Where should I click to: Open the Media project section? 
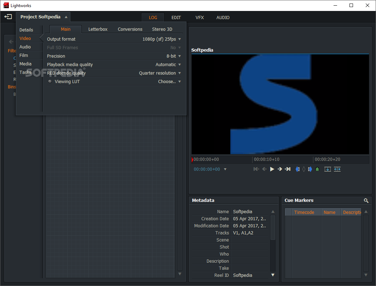coord(25,64)
